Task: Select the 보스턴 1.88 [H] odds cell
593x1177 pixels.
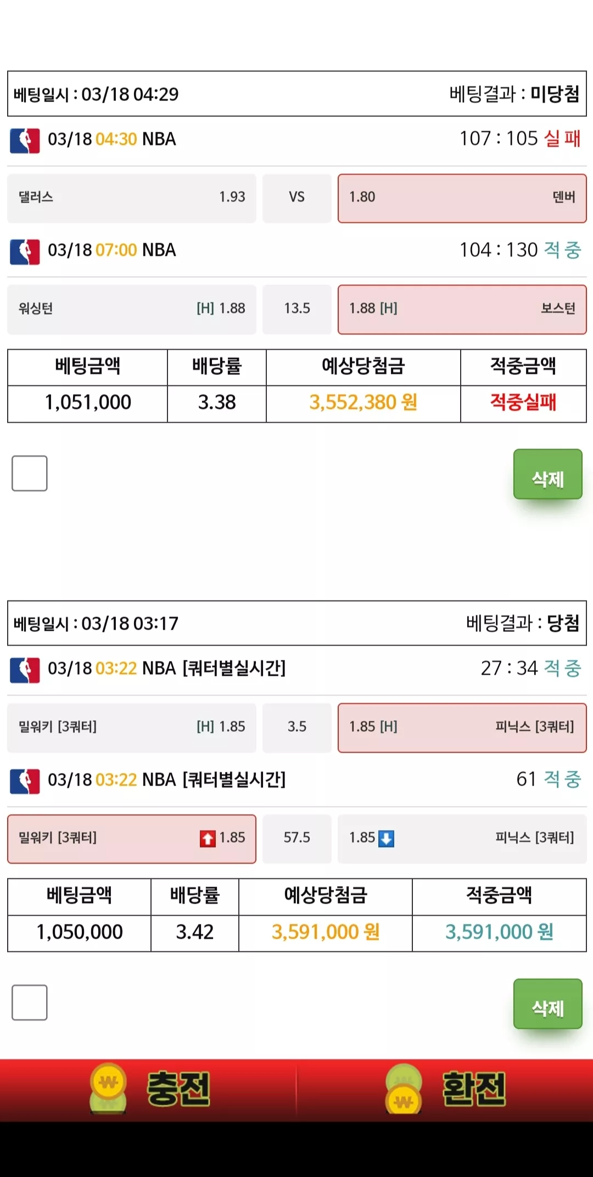Action: pos(462,310)
